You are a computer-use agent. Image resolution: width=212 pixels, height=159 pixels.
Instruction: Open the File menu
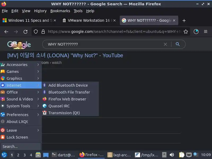5,11
